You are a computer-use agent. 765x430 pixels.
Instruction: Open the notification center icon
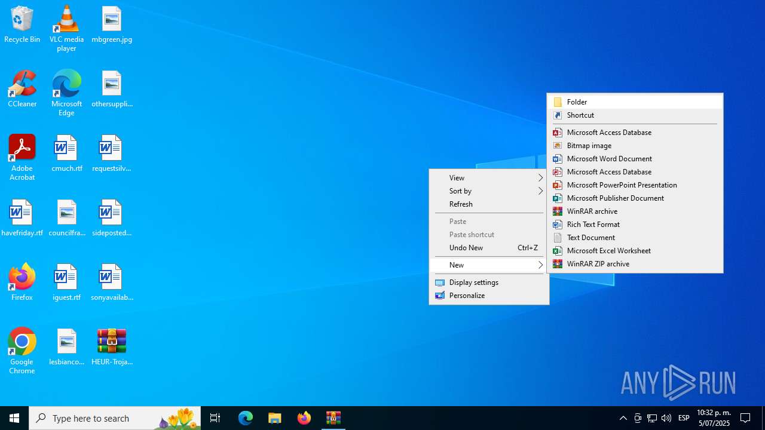point(746,418)
